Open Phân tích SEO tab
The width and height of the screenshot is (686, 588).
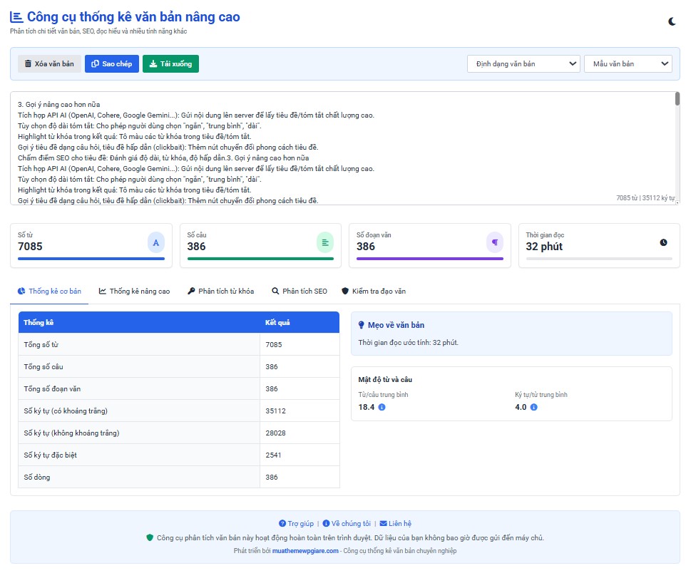300,292
